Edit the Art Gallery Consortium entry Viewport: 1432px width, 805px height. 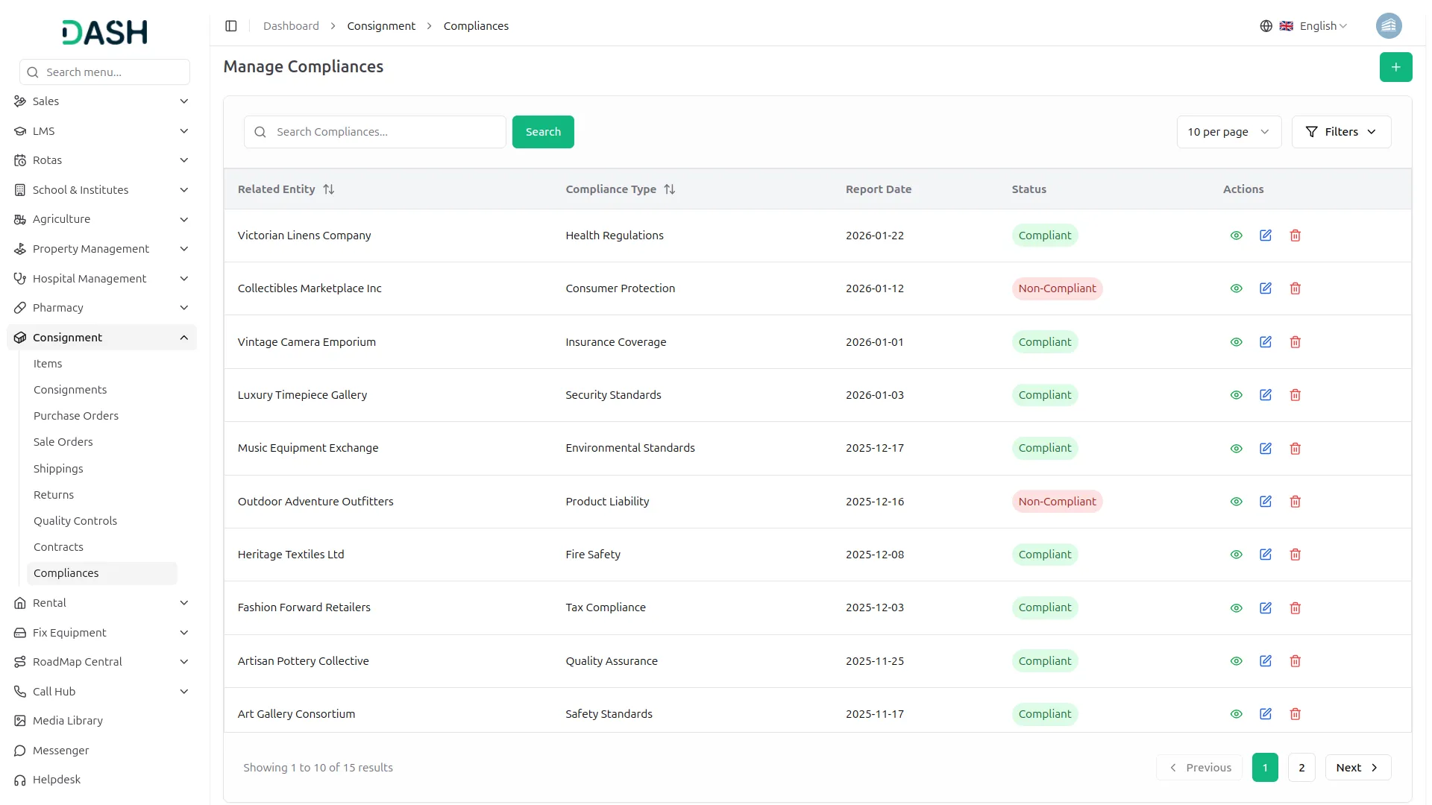click(x=1266, y=714)
